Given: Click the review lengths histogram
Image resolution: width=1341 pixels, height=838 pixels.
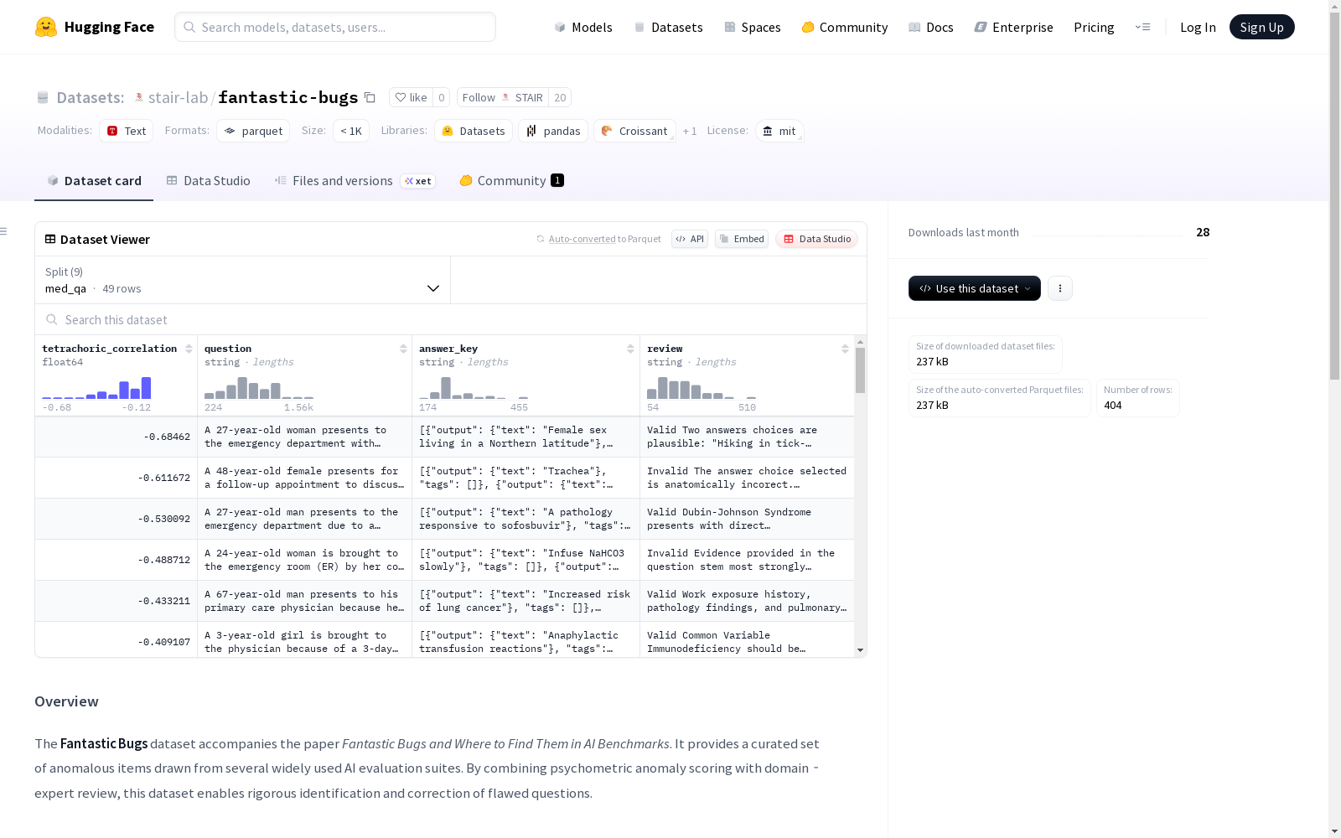Looking at the screenshot, I should (702, 387).
